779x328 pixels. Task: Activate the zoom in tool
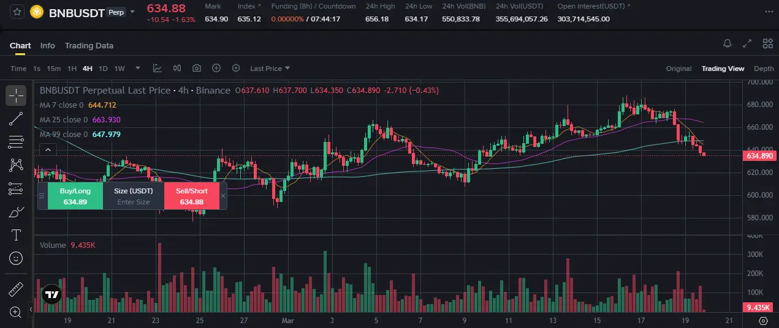point(16,311)
